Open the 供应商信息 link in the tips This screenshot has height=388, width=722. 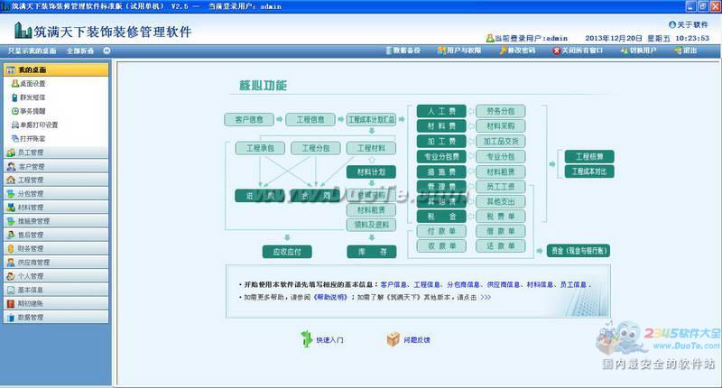click(504, 285)
